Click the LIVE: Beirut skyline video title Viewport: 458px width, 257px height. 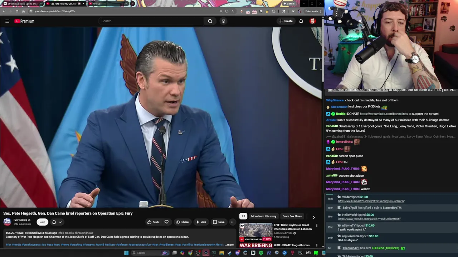tap(293, 227)
